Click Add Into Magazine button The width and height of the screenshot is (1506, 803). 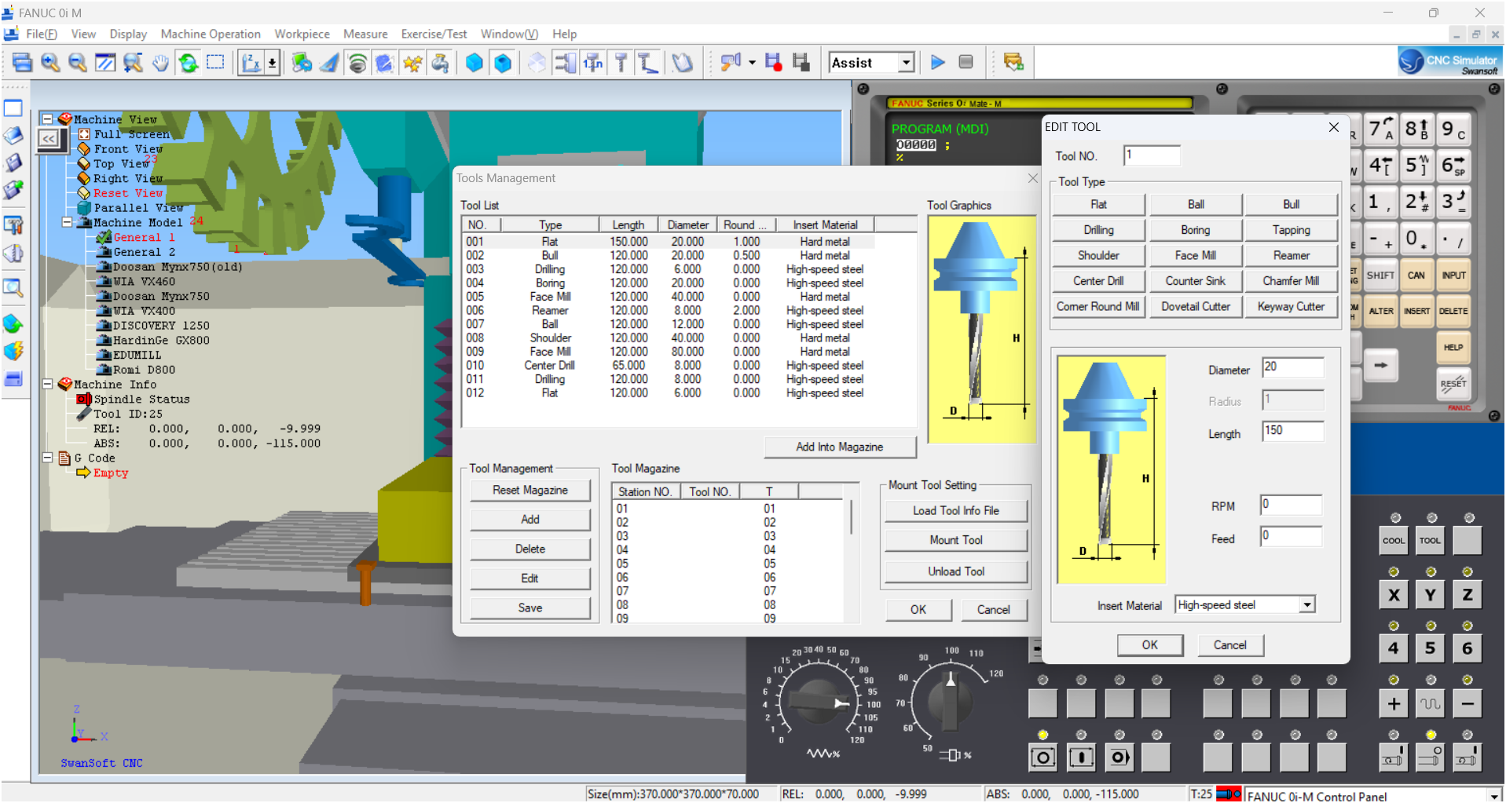click(839, 447)
